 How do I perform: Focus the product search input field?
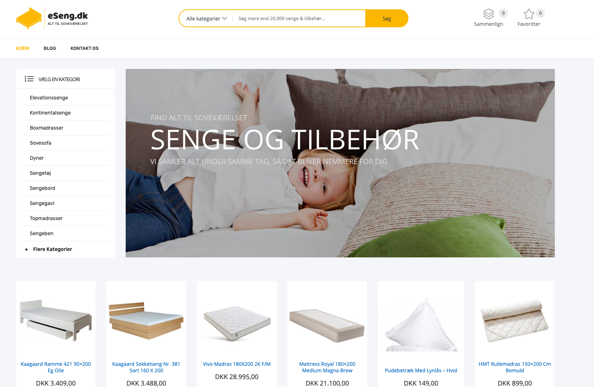pos(299,18)
